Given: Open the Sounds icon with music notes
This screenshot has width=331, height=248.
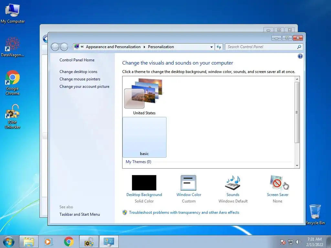Looking at the screenshot, I should click(233, 183).
